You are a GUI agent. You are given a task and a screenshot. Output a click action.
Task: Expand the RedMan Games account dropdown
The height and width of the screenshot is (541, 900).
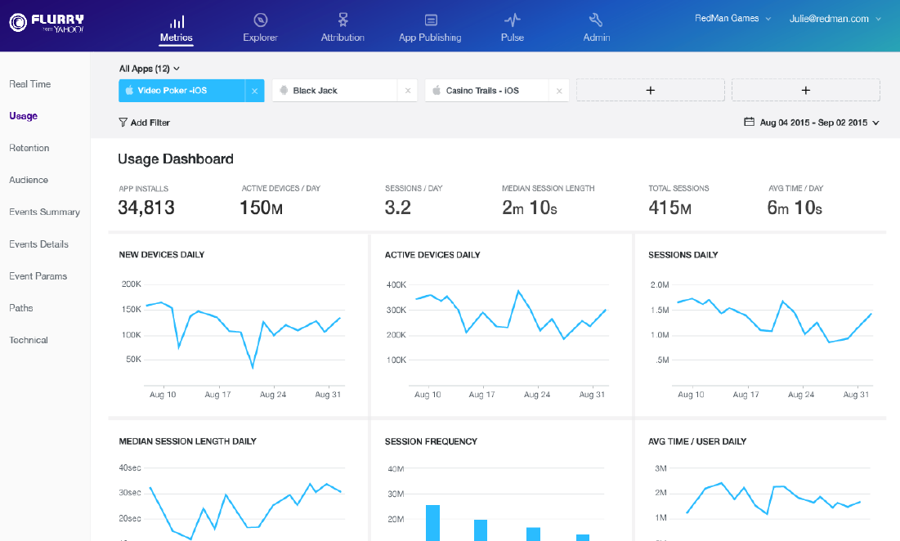[x=733, y=17]
